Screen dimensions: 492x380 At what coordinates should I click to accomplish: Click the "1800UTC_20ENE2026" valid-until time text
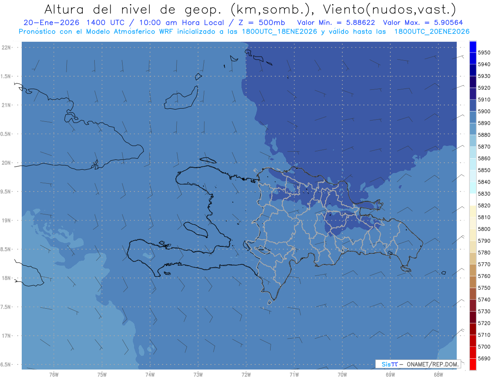tap(431, 32)
